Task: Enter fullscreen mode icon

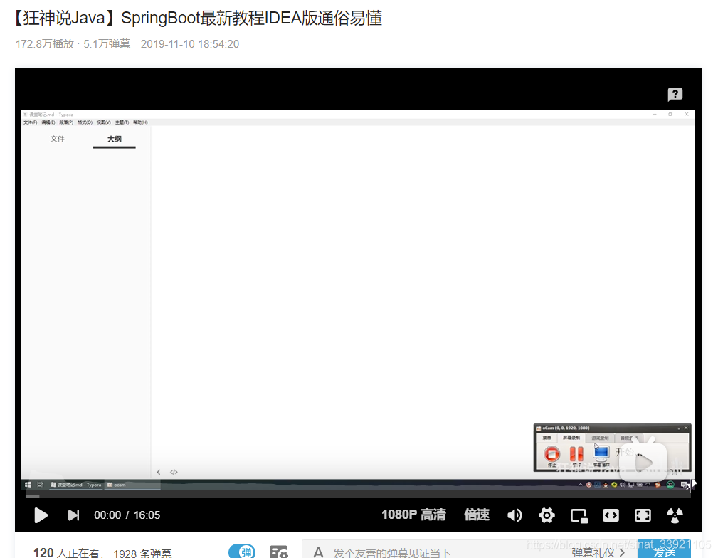Action: (x=643, y=515)
